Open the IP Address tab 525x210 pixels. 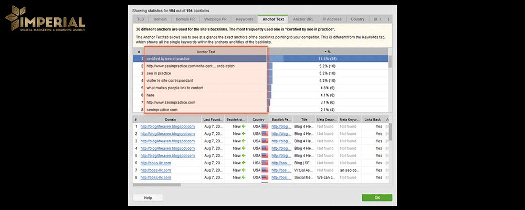[x=332, y=19]
